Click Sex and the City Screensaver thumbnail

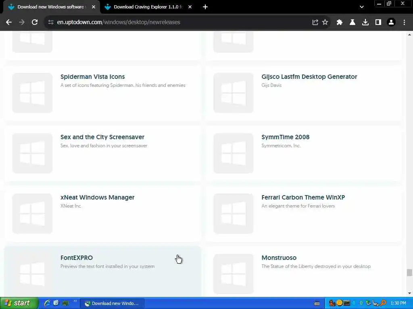tap(32, 153)
